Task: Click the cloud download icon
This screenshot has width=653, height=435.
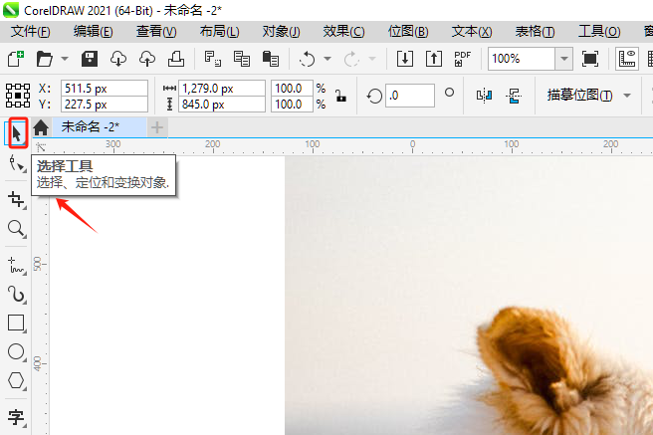Action: pyautogui.click(x=118, y=59)
